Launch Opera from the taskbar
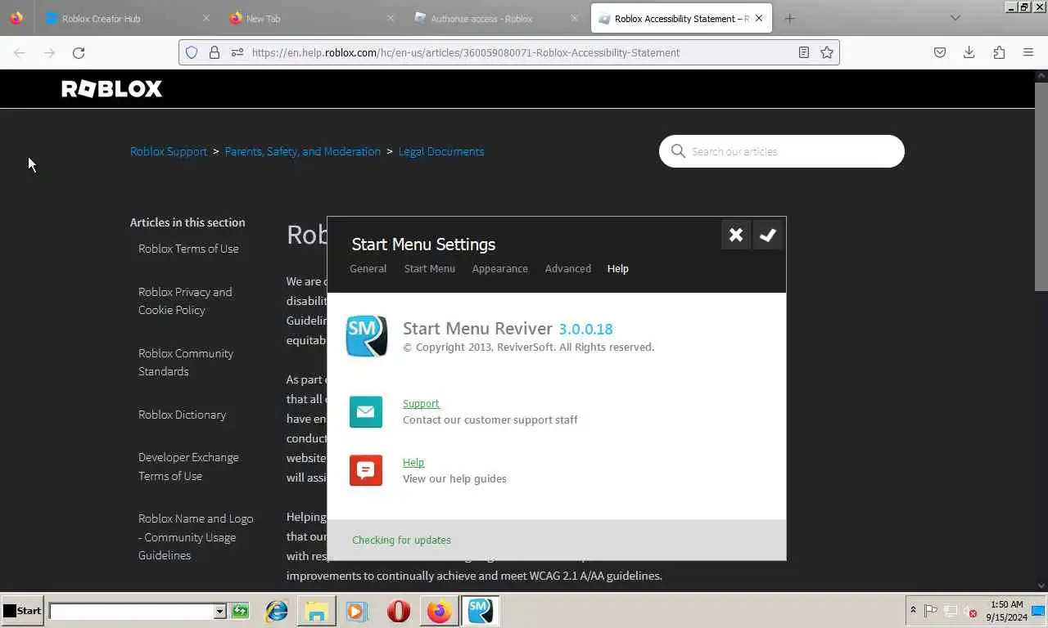This screenshot has width=1048, height=628. [399, 611]
